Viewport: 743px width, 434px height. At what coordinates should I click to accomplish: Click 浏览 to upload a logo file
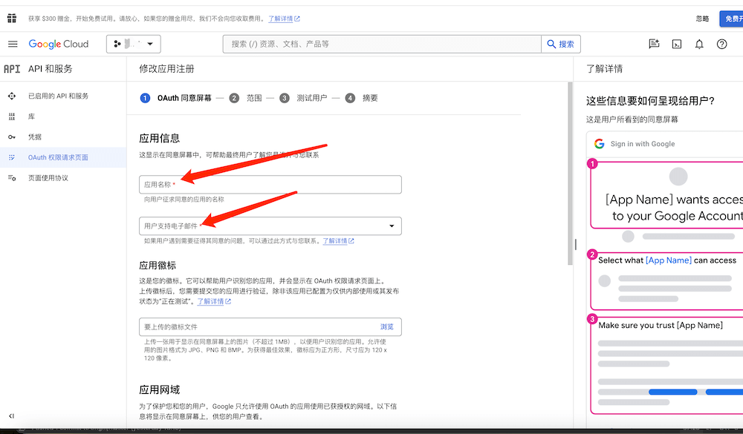pos(387,326)
